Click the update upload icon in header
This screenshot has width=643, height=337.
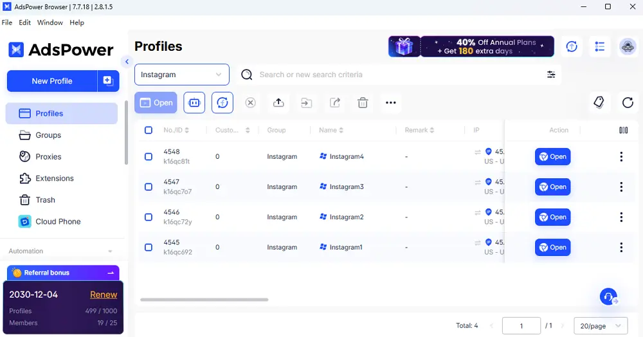pos(572,46)
